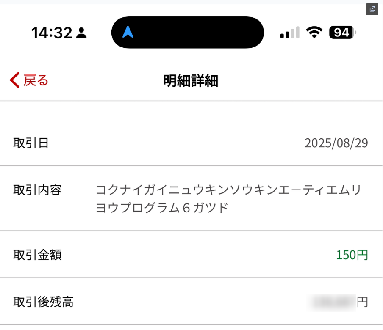Tap the person silhouette icon beside the clock

coord(81,33)
